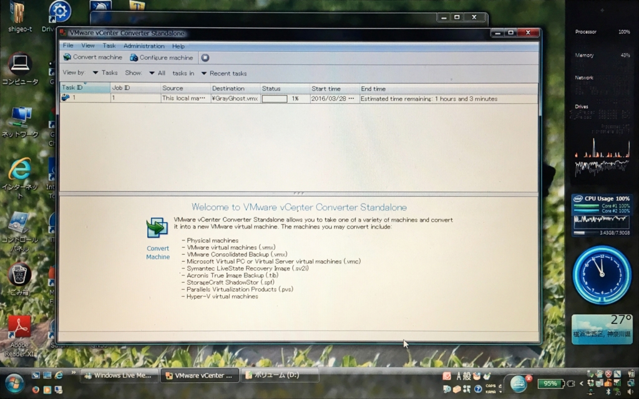Click the pane splitter grip handle
The image size is (639, 399).
coord(299,193)
